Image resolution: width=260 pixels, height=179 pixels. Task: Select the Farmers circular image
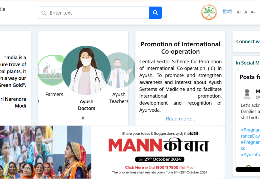point(52,70)
